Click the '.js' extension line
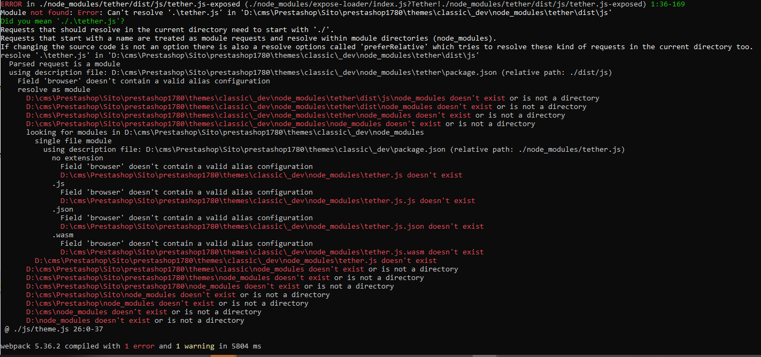 (58, 183)
